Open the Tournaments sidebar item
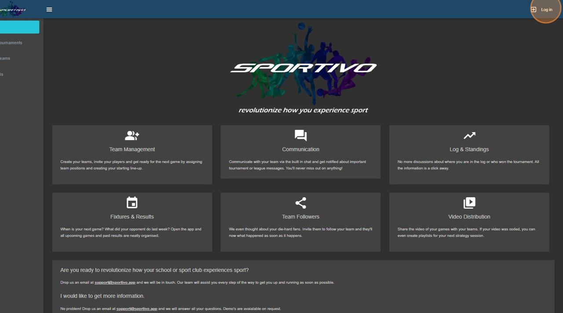This screenshot has height=313, width=563. click(11, 43)
